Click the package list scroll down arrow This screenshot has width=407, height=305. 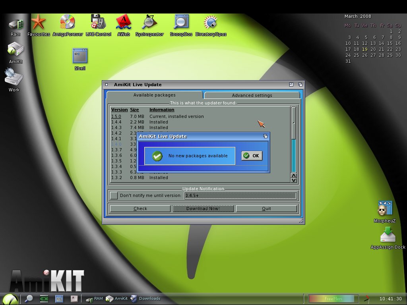tap(294, 180)
